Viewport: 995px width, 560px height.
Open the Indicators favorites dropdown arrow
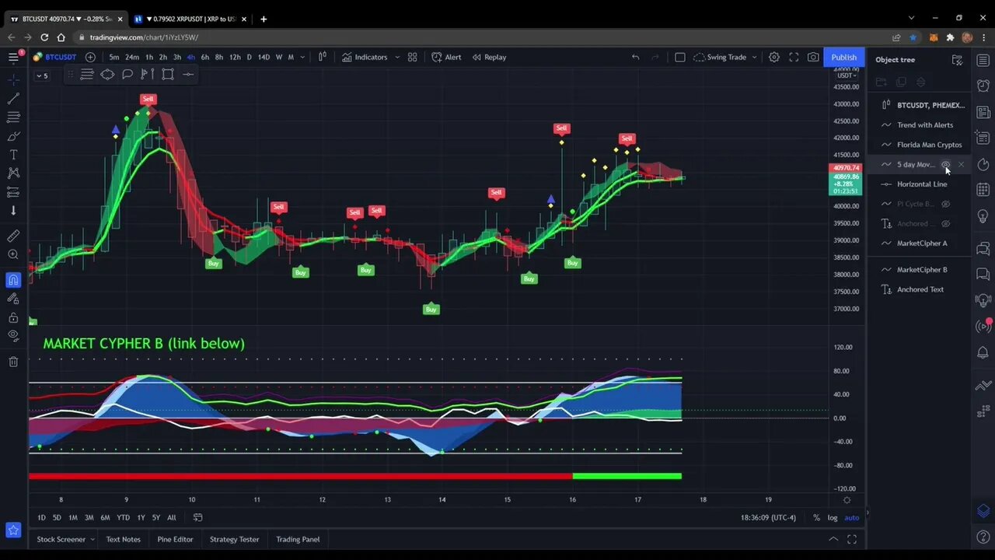click(397, 57)
